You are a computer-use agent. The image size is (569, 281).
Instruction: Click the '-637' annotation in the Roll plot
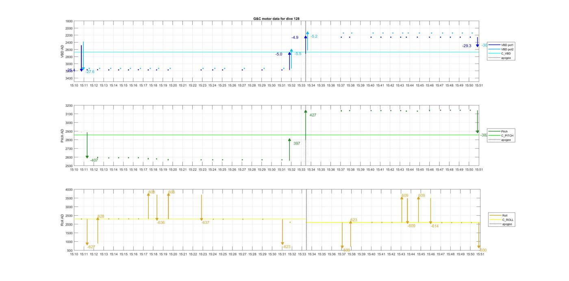coord(205,222)
